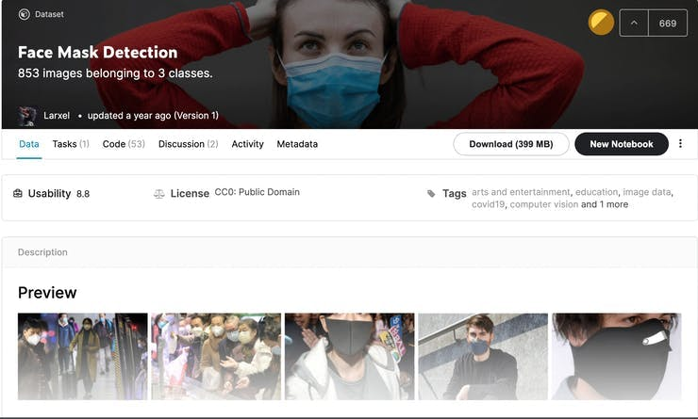
Task: Open preview thumbnail of crowd of masked people
Action: [216, 356]
